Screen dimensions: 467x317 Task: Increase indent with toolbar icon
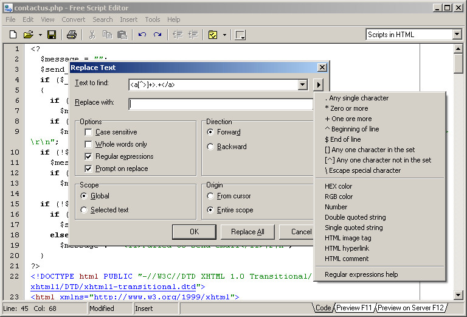(193, 35)
